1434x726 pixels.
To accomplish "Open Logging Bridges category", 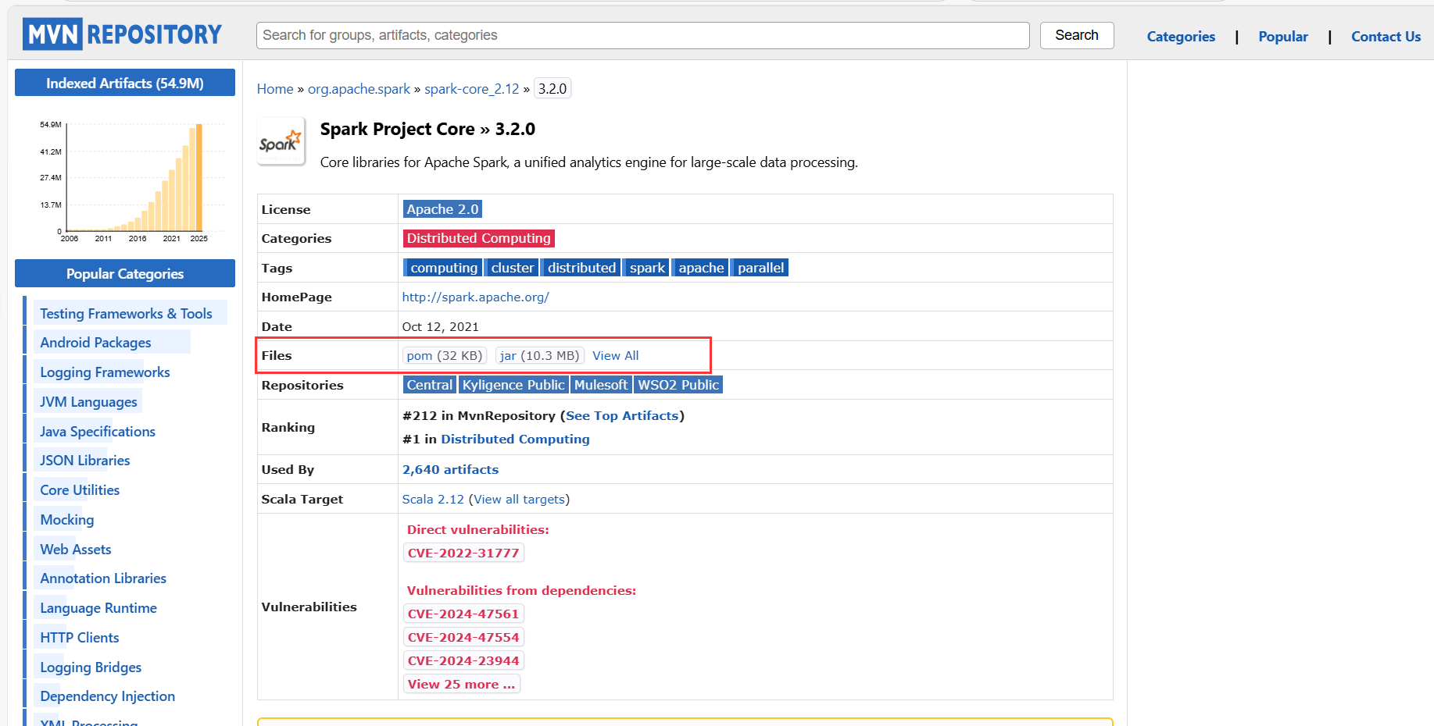I will (x=91, y=667).
